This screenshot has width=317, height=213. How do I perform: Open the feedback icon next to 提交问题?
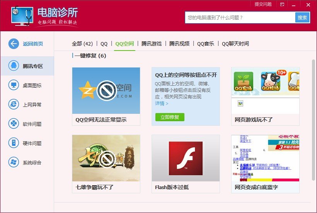coord(282,5)
